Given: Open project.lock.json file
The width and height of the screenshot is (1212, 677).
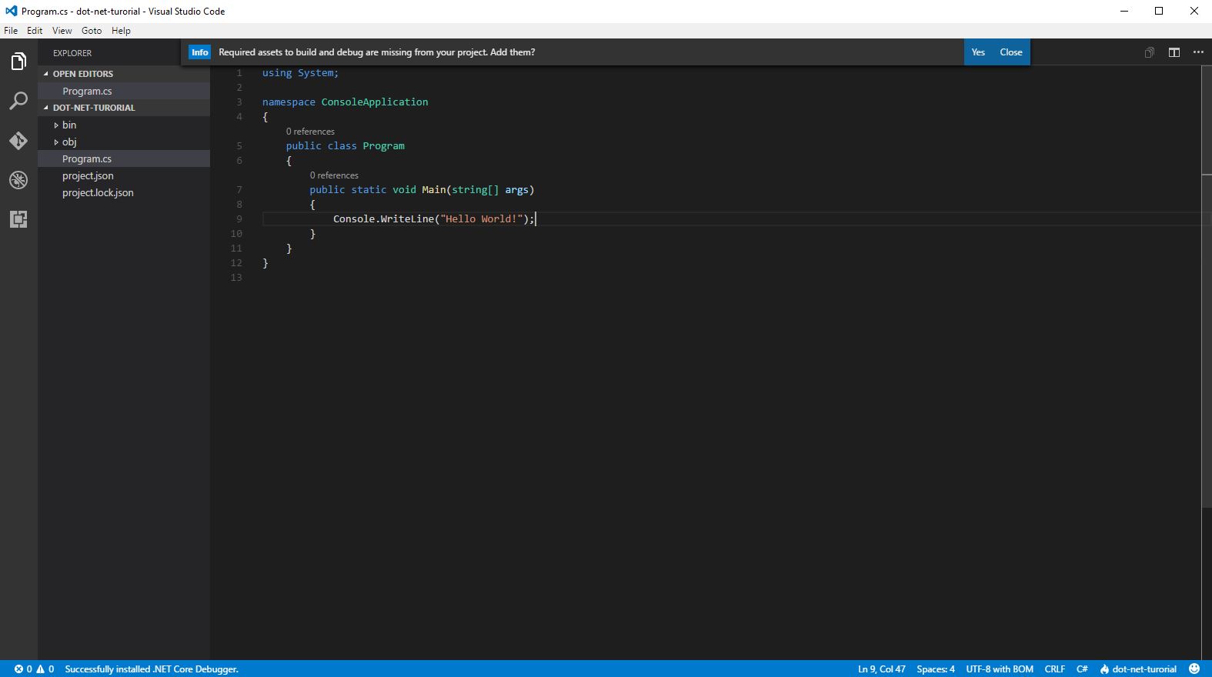Looking at the screenshot, I should pos(124,192).
